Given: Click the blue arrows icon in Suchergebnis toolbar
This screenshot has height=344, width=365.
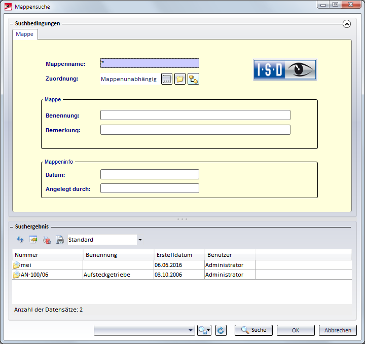Looking at the screenshot, I should click(20, 240).
